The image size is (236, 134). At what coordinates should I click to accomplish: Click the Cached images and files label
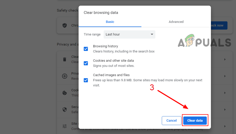click(111, 75)
